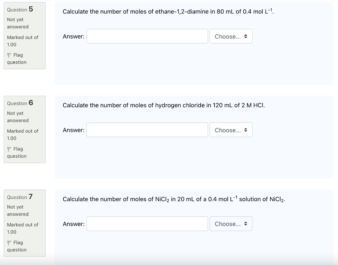The height and width of the screenshot is (265, 338).
Task: Open the Choose unit selector for the NiCl2 question
Action: [x=231, y=224]
